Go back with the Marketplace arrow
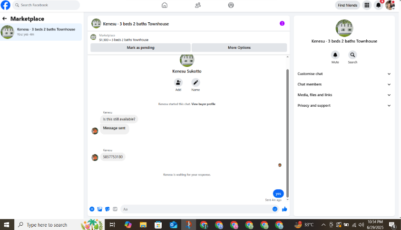The image size is (401, 230). (x=4, y=18)
